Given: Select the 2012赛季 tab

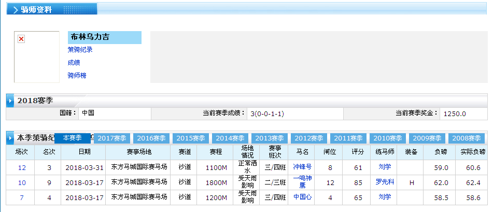Looking at the screenshot, I should pyautogui.click(x=309, y=138).
